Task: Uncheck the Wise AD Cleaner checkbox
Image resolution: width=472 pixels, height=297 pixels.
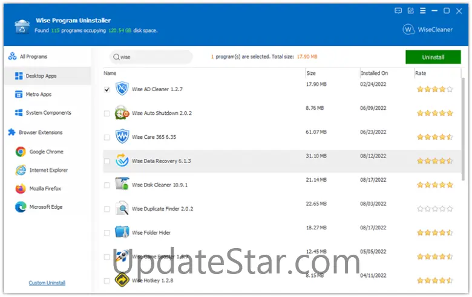Action: pyautogui.click(x=107, y=89)
